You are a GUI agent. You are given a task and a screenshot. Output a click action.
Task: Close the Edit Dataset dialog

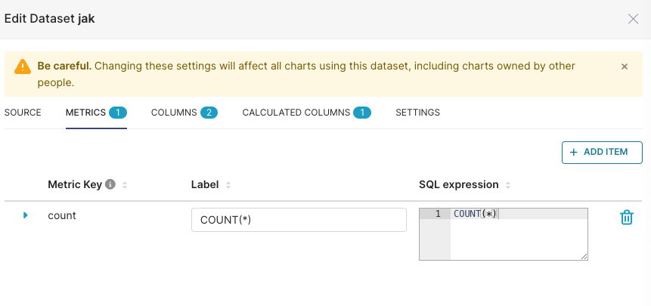pyautogui.click(x=634, y=19)
